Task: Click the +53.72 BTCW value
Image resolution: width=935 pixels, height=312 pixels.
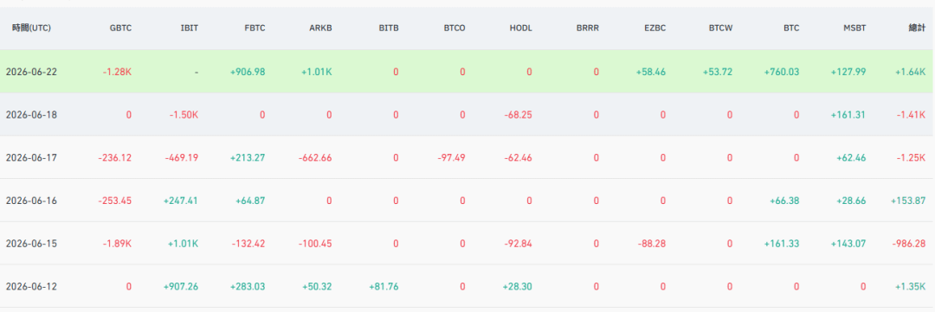Action: (718, 72)
